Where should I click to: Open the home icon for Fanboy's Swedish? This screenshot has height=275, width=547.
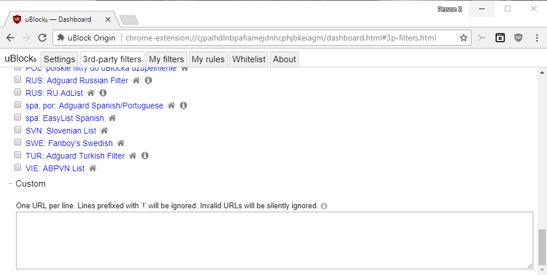tap(120, 143)
